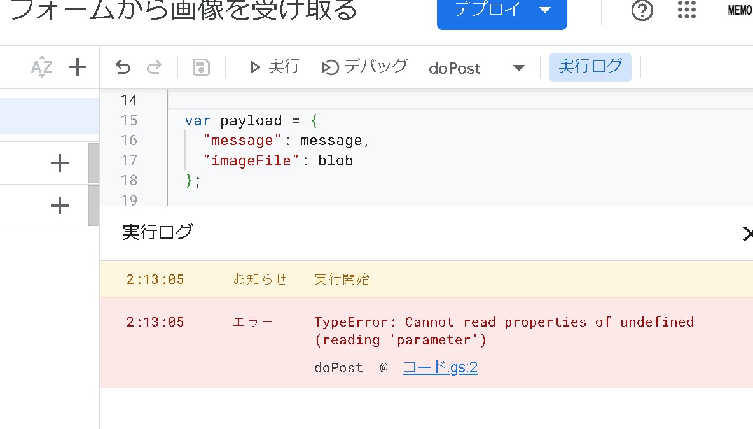Sort files alphabetically with the A-Z icon
This screenshot has width=753, height=429.
pyautogui.click(x=41, y=66)
